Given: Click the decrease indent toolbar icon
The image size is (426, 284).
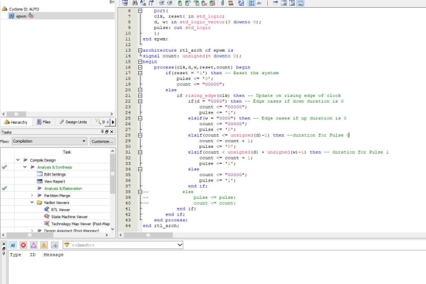Looking at the screenshot, I should pyautogui.click(x=170, y=3).
